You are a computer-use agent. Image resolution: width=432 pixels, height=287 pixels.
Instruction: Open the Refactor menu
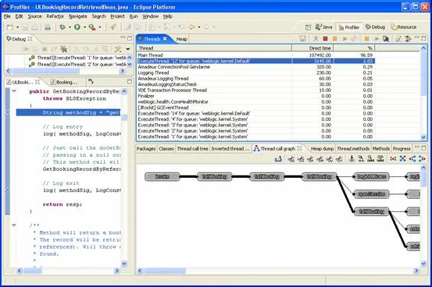coord(55,16)
